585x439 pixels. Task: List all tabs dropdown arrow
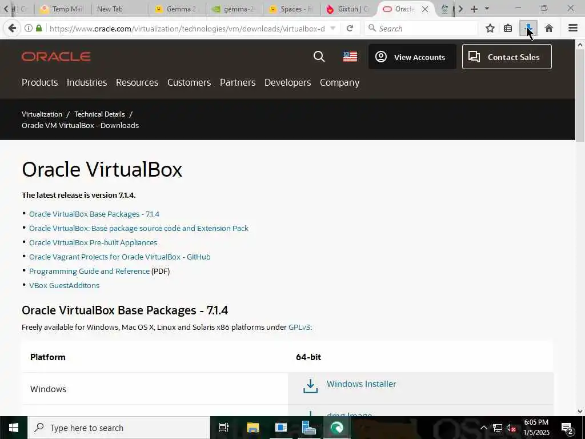click(x=487, y=9)
